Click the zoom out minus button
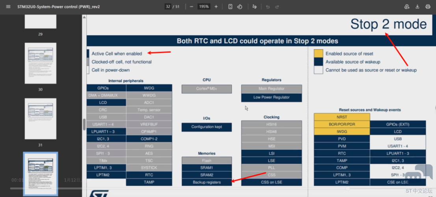The height and width of the screenshot is (197, 436). pyautogui.click(x=191, y=6)
